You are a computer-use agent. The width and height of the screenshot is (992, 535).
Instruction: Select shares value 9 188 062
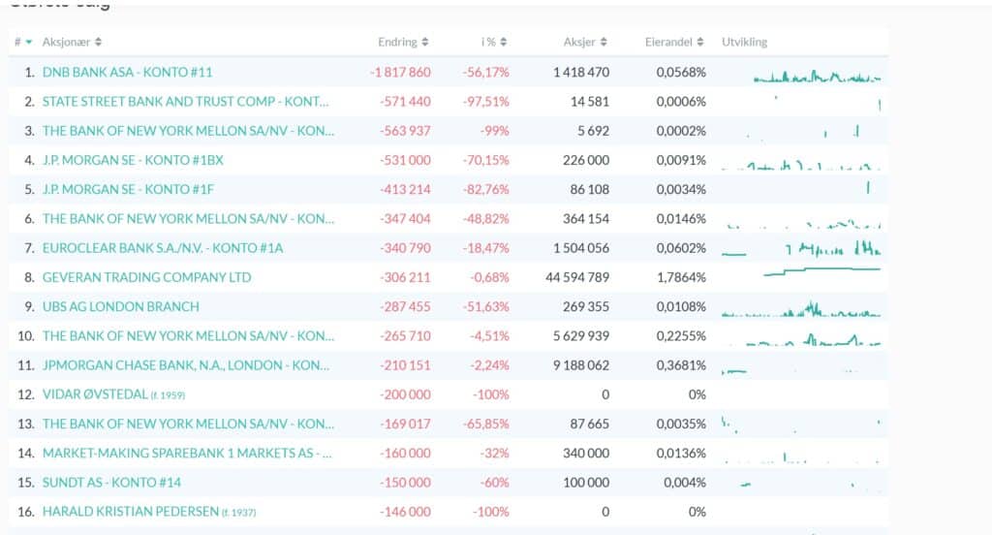tap(581, 365)
